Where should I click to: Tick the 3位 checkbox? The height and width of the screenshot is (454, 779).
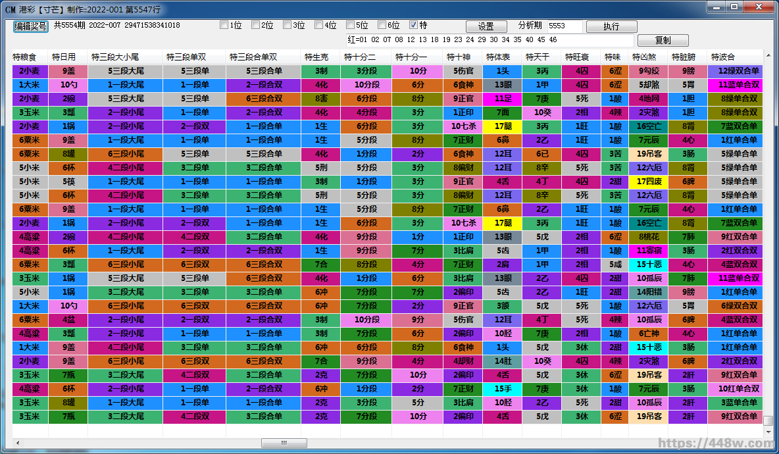pyautogui.click(x=288, y=26)
